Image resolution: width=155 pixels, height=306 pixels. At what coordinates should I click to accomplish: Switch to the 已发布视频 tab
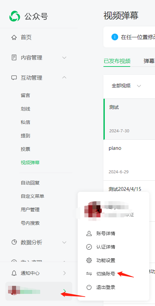[x=117, y=61]
